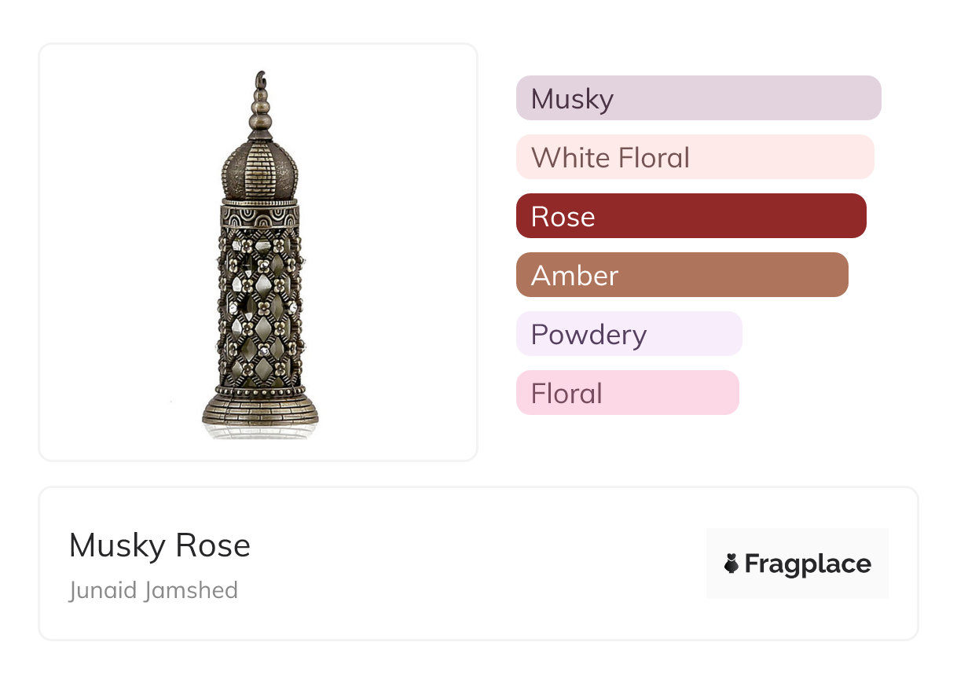Click "Junaid" in the brand name

coord(102,589)
